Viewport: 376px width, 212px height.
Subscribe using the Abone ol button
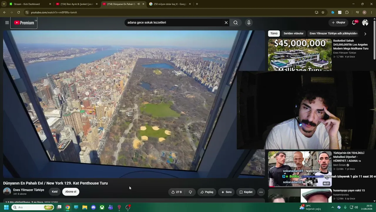[x=71, y=192]
